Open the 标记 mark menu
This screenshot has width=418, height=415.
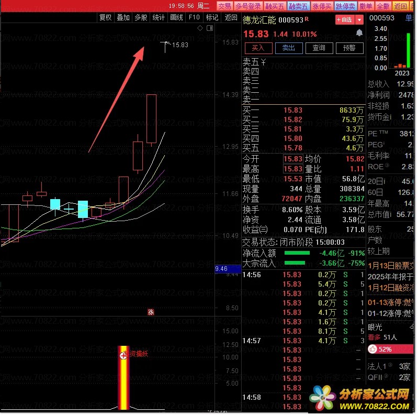point(212,18)
